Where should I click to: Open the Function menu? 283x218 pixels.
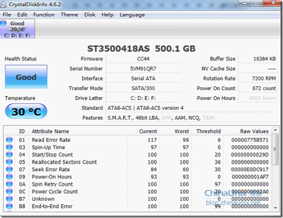coord(44,14)
